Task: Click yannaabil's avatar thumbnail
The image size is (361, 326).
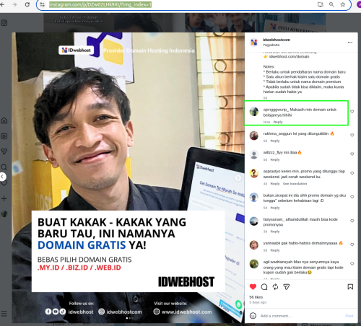Action: pyautogui.click(x=254, y=245)
